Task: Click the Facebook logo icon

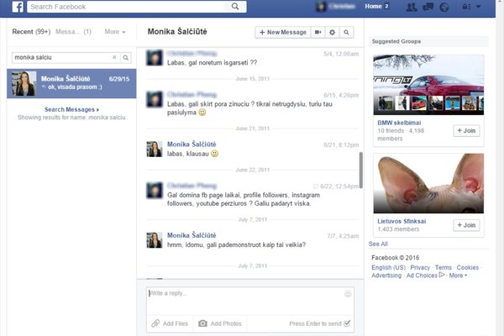Action: tap(17, 7)
